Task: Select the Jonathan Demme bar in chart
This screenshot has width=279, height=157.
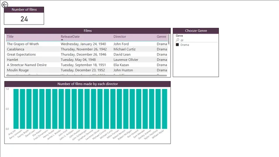Action: 93,109
